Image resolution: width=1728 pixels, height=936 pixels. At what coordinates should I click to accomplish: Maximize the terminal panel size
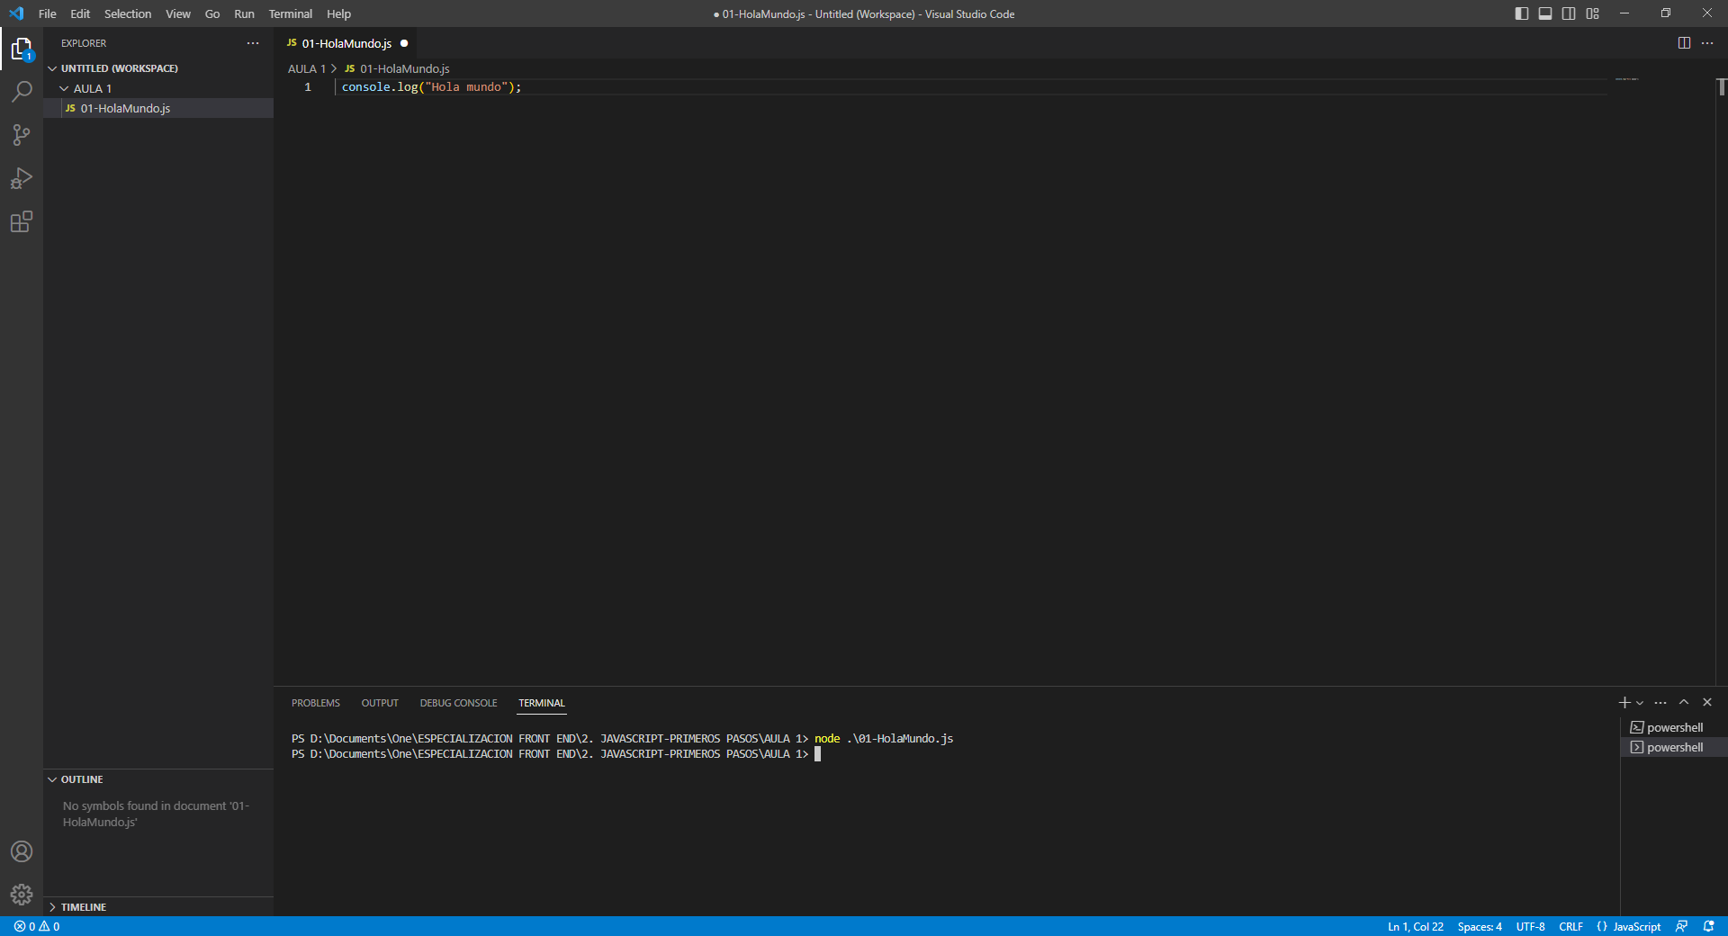coord(1684,702)
